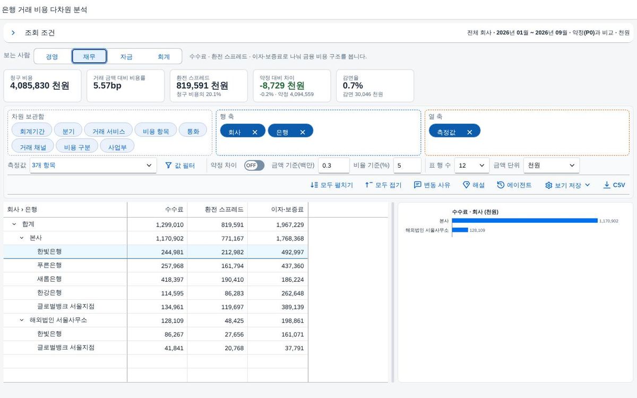Viewport: 637px width, 398px height.
Task: Toggle the 약정 차이 switch
Action: click(x=254, y=166)
